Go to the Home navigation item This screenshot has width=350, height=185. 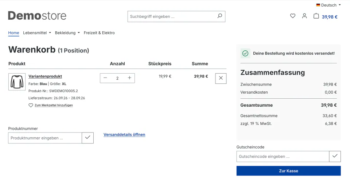pyautogui.click(x=13, y=33)
